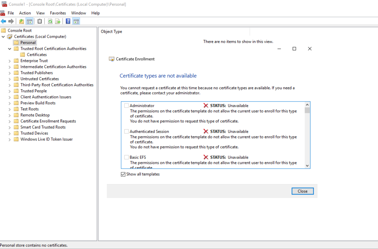
Task: Open Help via the question mark icon
Action: [68, 21]
